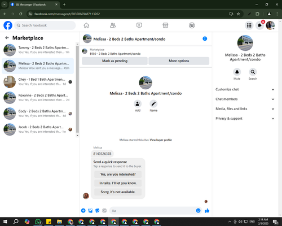The height and width of the screenshot is (226, 282).
Task: Expand the Privacy & support section
Action: [245, 119]
